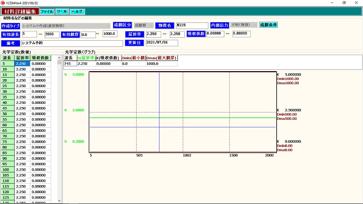Expand the 作成タイプ dropdown
This screenshot has width=363, height=204.
point(108,26)
